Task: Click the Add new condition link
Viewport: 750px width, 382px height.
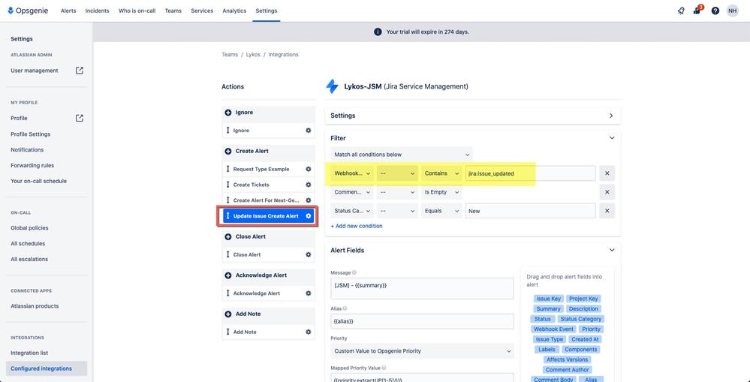Action: [x=357, y=226]
